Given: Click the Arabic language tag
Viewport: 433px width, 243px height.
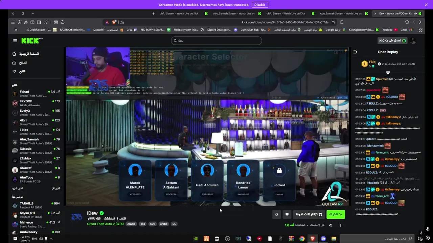Looking at the screenshot, I should [x=131, y=224].
